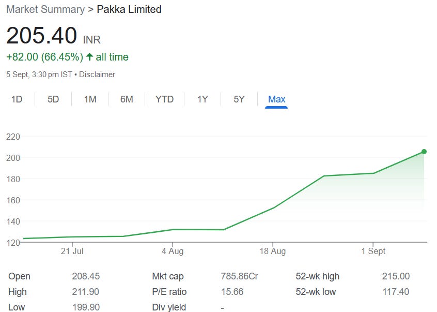Click the 18 Aug axis label
Image resolution: width=437 pixels, height=312 pixels.
[x=273, y=251]
